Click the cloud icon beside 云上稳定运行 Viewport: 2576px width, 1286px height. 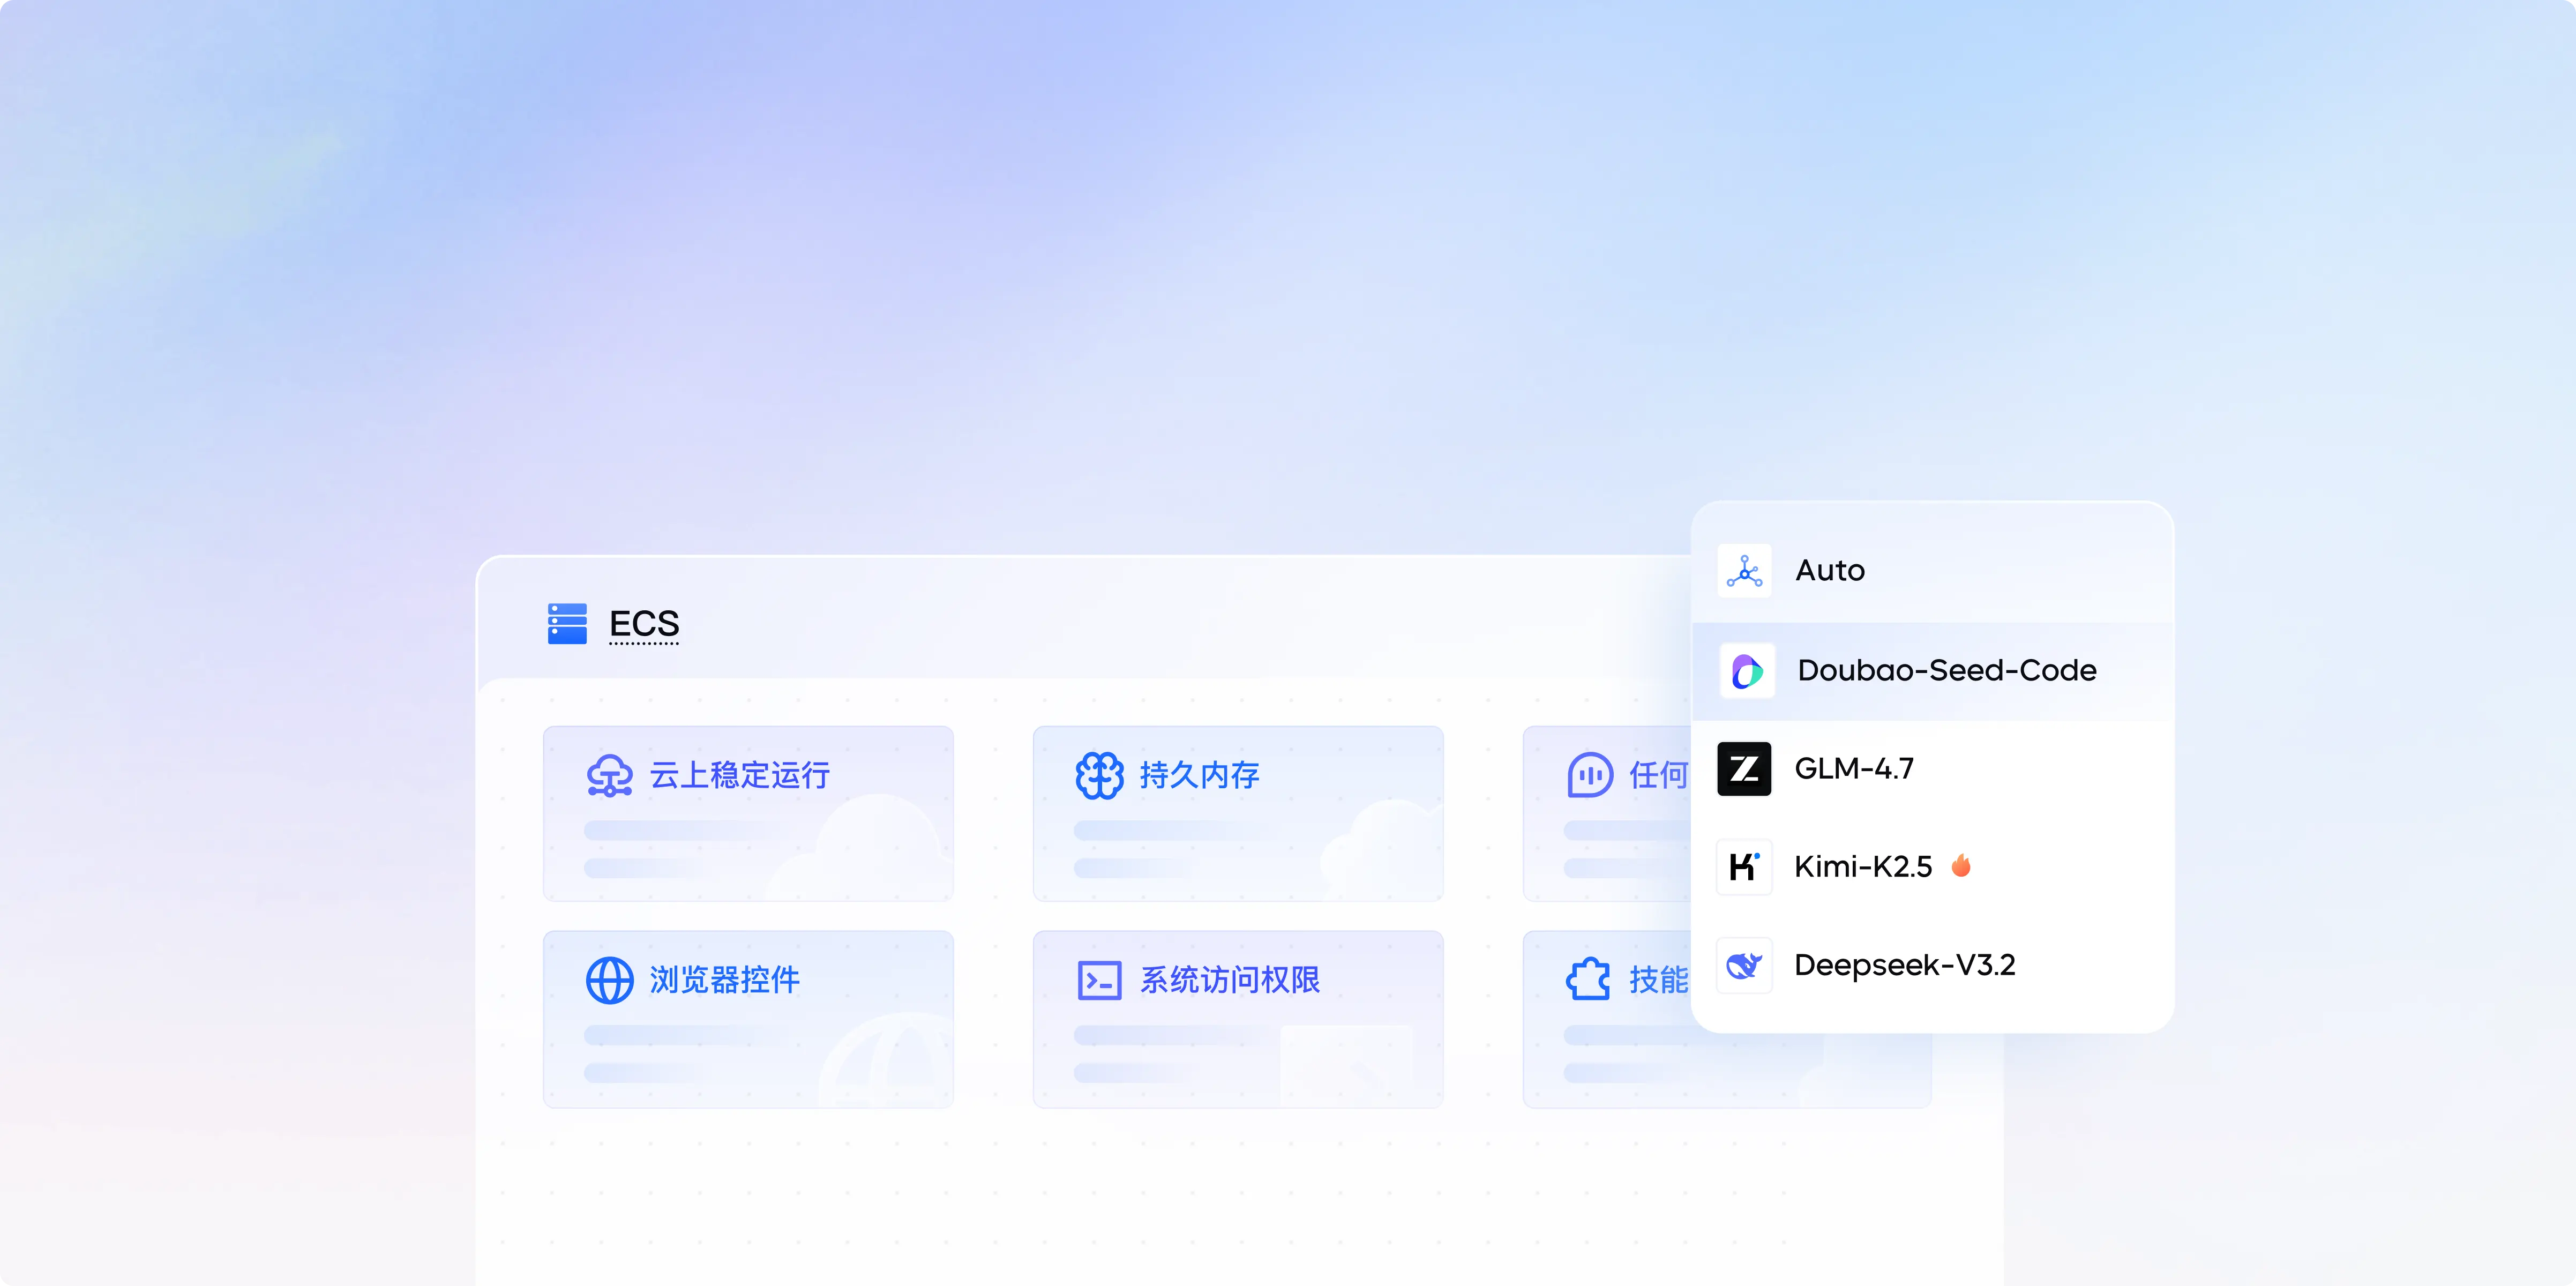[x=609, y=775]
